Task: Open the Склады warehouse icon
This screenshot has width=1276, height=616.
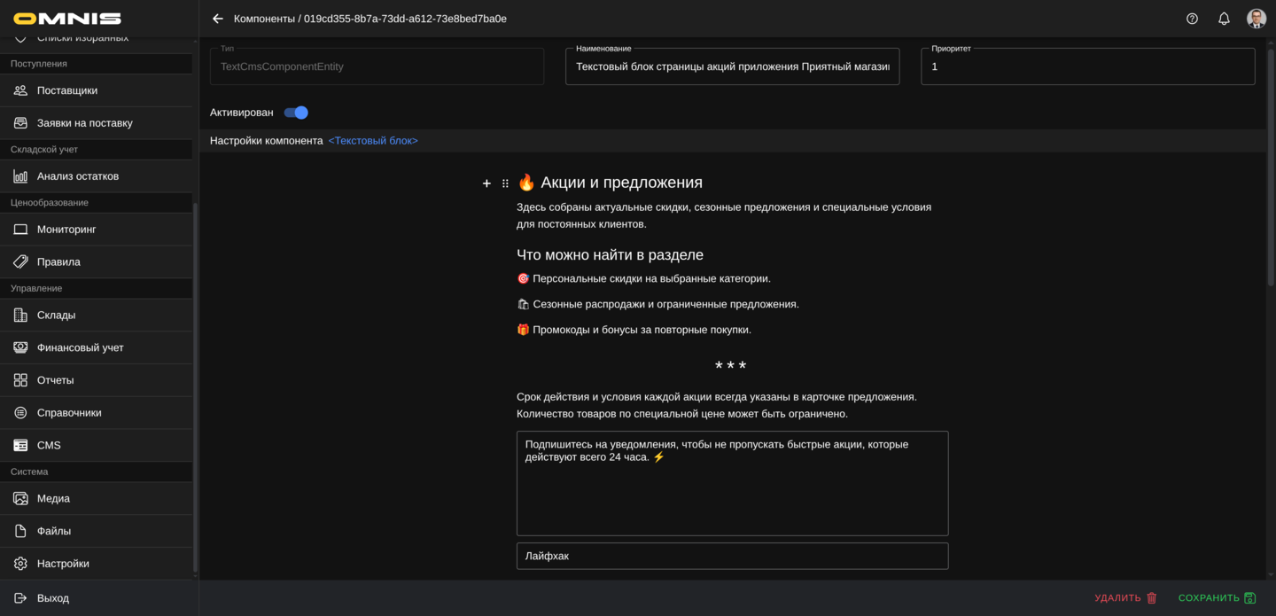Action: 20,315
